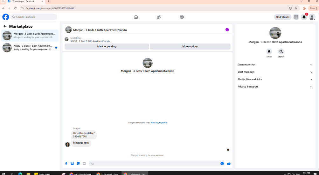Go back using the Marketplace arrow
319x175 pixels.
coord(5,26)
